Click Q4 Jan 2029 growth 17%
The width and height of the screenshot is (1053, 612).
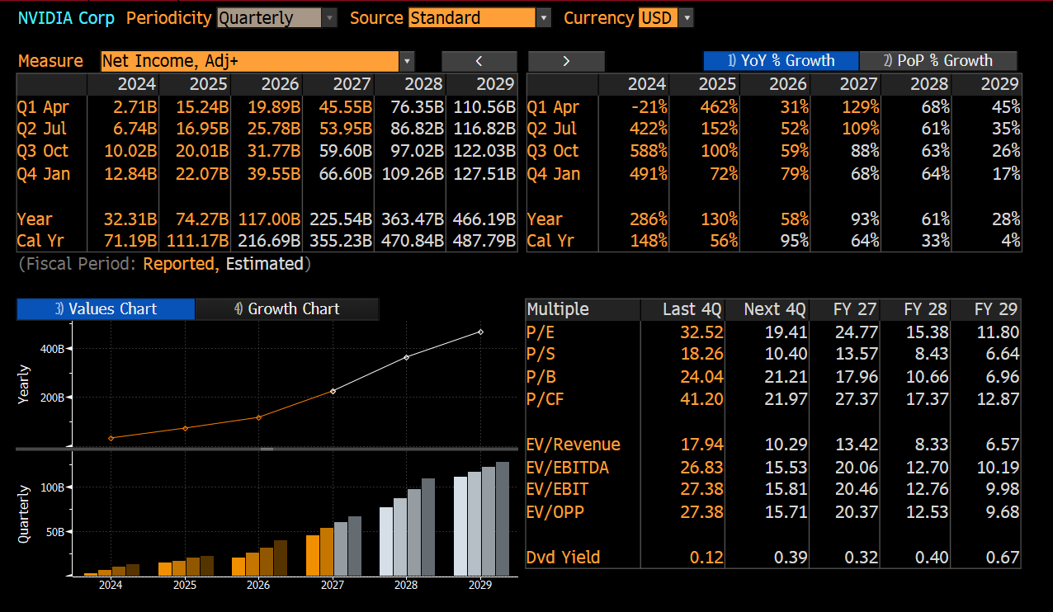click(x=1007, y=174)
